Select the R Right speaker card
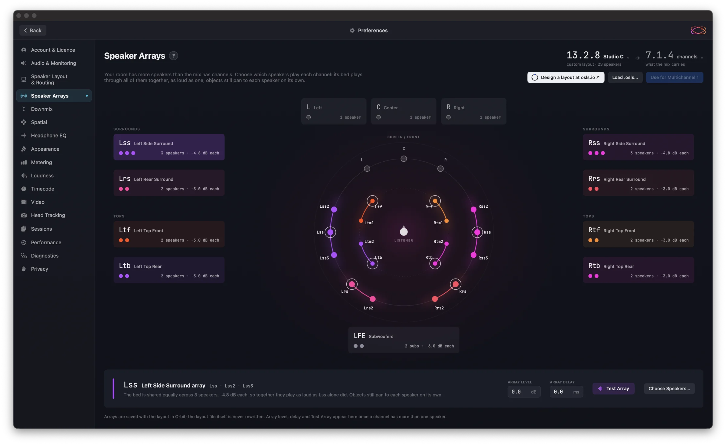This screenshot has width=726, height=445. click(474, 111)
